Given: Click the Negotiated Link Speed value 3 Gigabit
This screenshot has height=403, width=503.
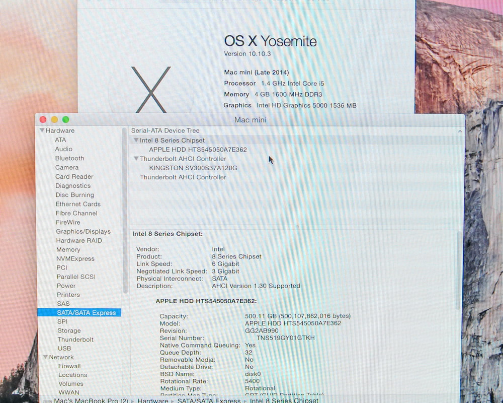Looking at the screenshot, I should point(225,271).
